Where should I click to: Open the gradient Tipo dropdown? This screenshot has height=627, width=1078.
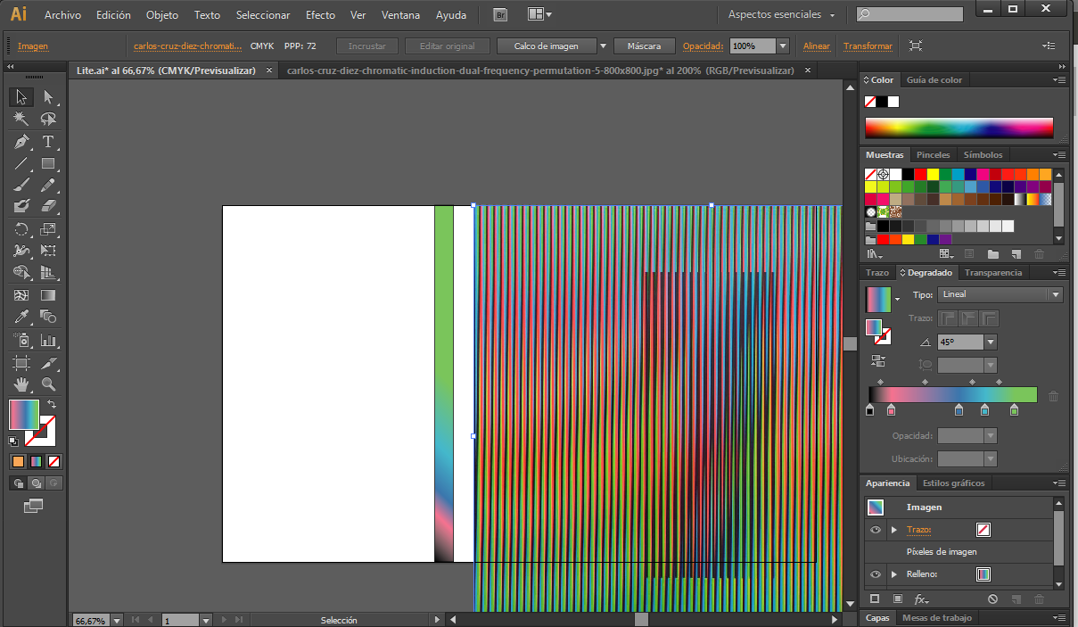coord(999,294)
